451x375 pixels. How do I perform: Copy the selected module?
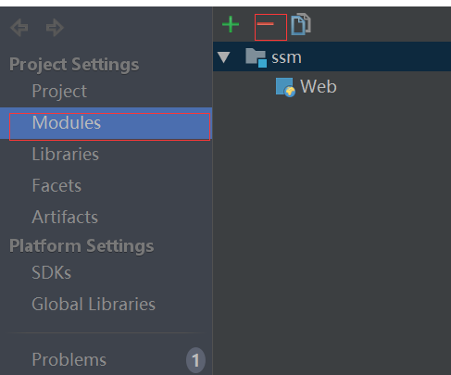[301, 24]
